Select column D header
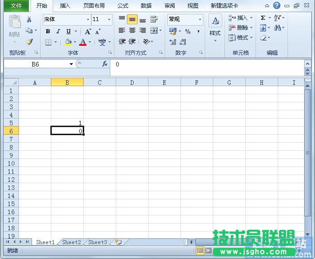Image resolution: width=315 pixels, height=259 pixels. tap(132, 83)
